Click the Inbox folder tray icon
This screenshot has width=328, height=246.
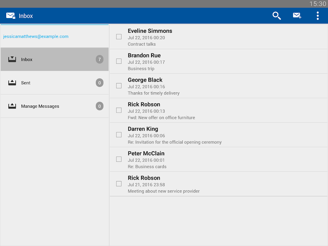(12, 59)
